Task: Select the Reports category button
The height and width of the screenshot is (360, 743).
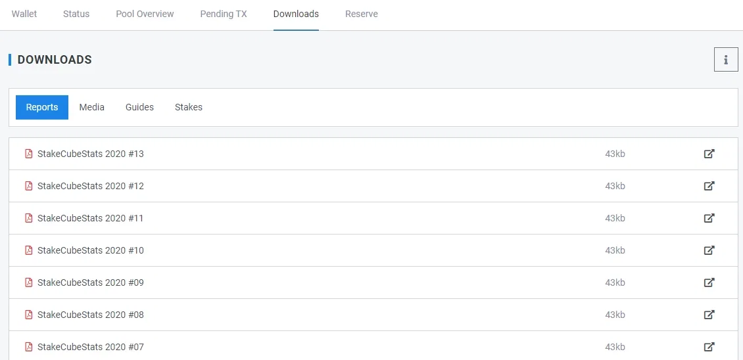Action: [42, 107]
